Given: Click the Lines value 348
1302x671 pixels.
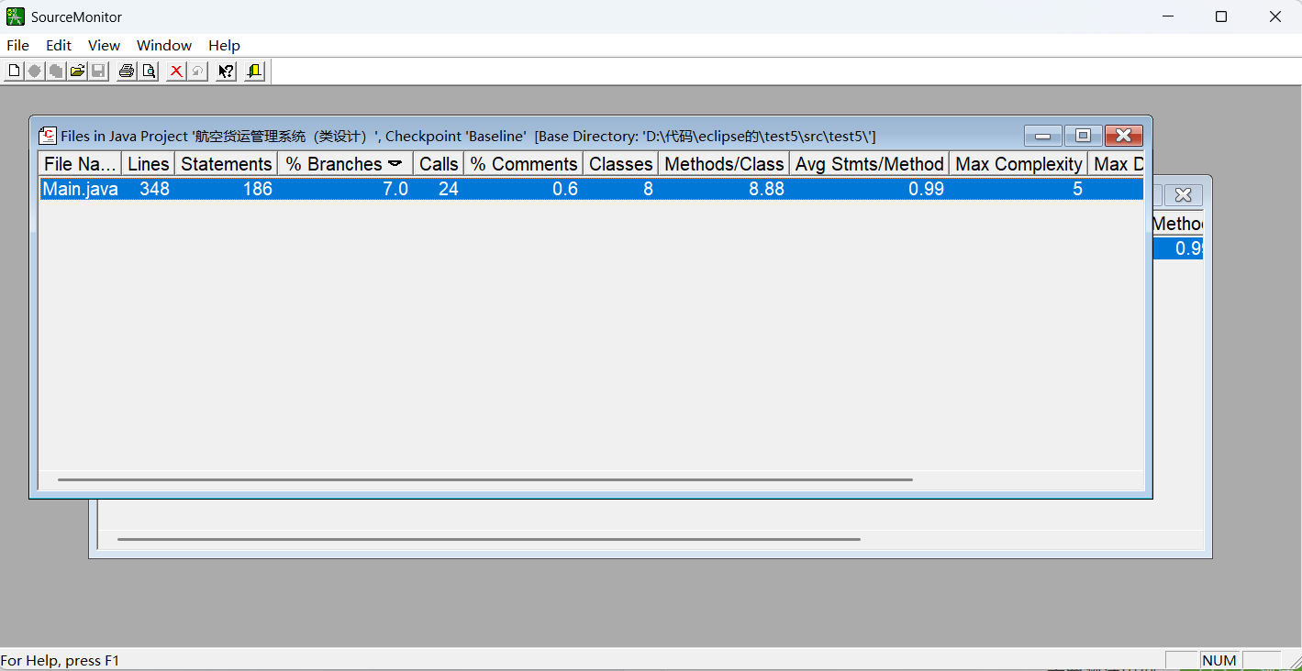Looking at the screenshot, I should coord(154,189).
